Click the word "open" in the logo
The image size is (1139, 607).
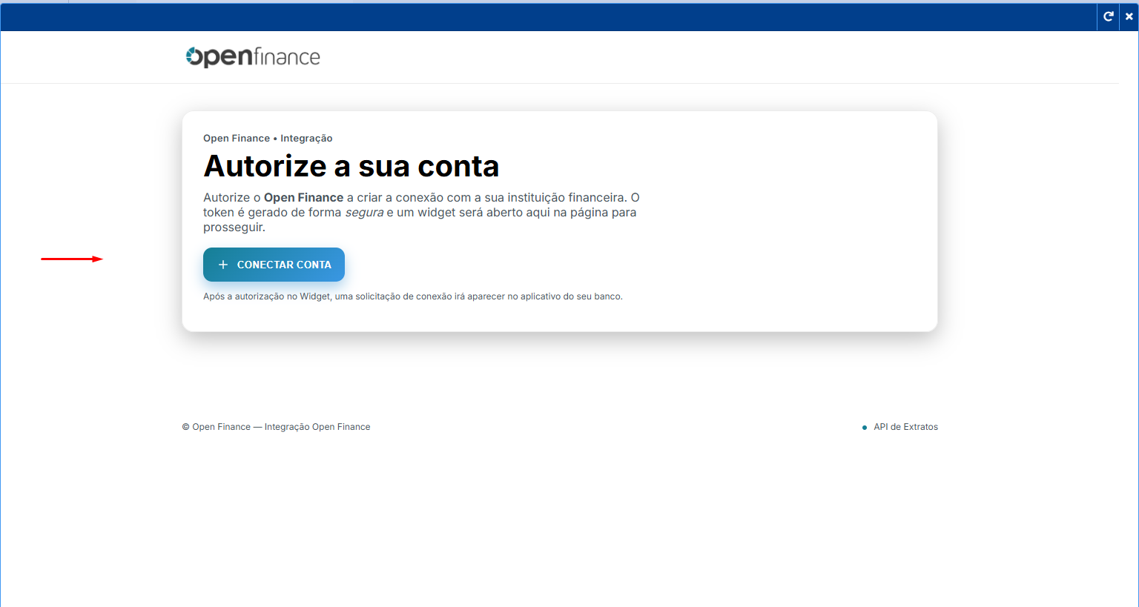tap(221, 57)
